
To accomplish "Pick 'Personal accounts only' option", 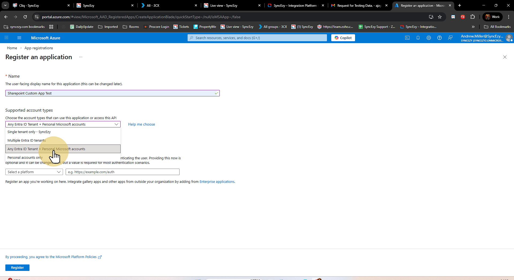I will pyautogui.click(x=25, y=158).
